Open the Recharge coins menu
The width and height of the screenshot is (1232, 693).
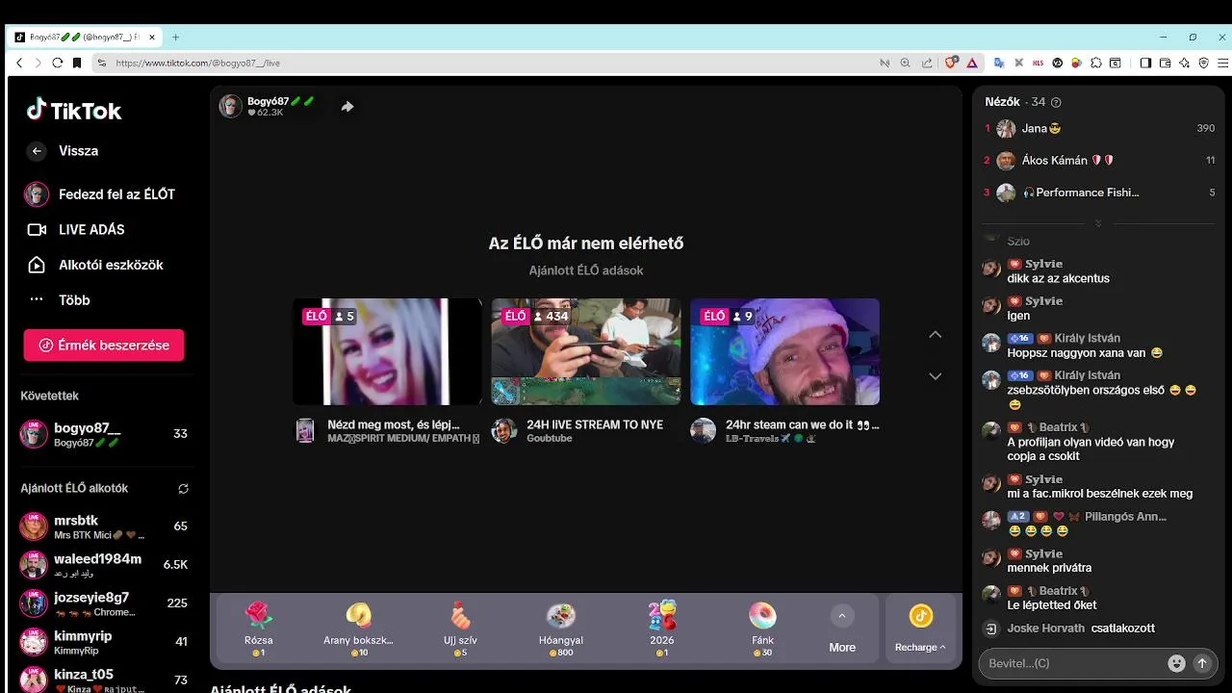pos(920,629)
